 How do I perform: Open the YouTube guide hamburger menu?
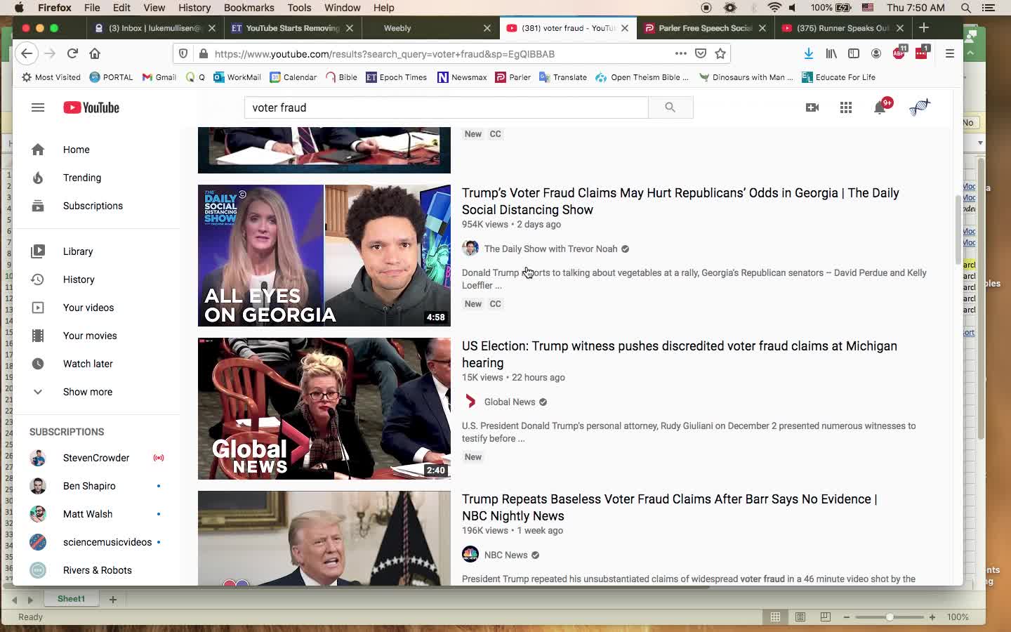coord(38,107)
